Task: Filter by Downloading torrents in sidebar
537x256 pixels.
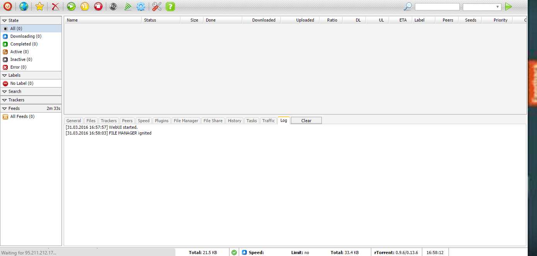Action: pos(25,36)
